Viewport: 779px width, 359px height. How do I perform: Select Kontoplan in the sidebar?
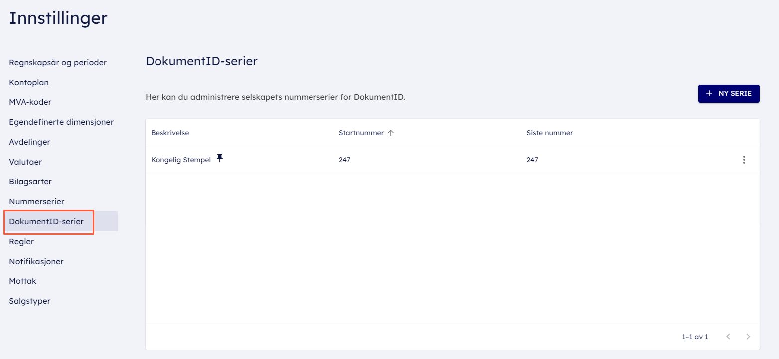click(x=29, y=83)
